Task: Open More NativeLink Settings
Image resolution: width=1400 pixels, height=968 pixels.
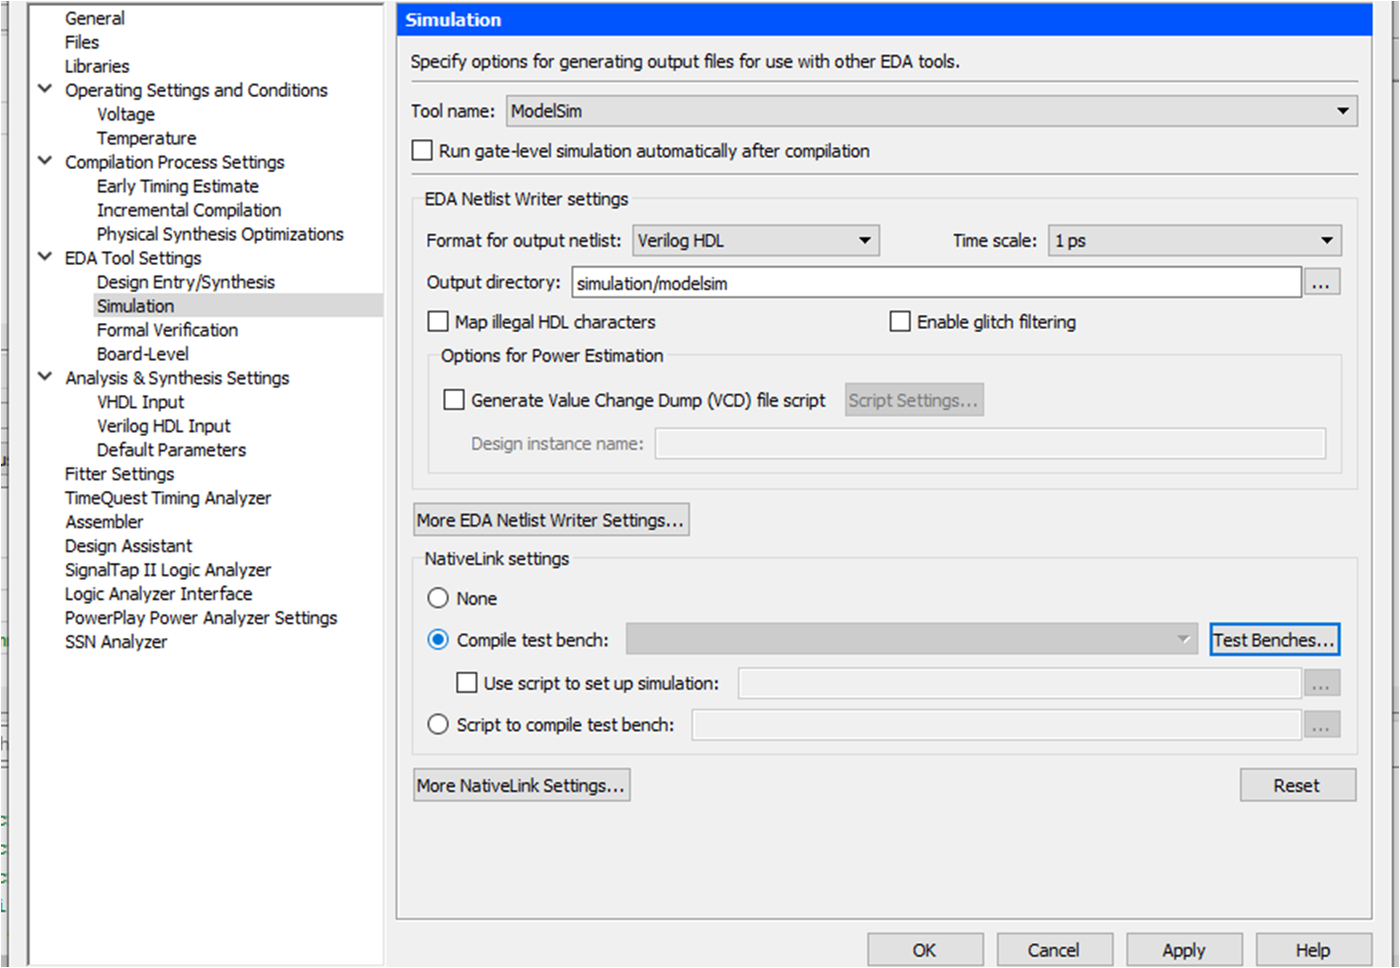Action: (x=521, y=785)
